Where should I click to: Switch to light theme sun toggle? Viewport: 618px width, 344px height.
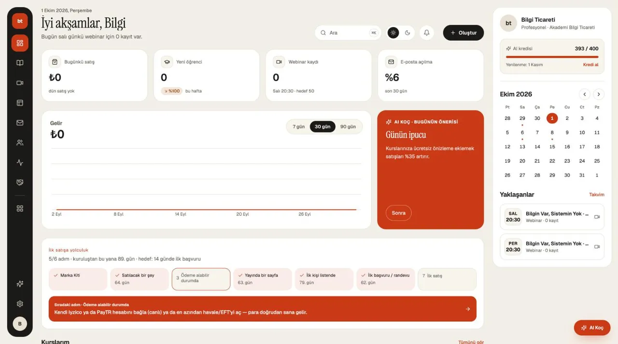[393, 33]
